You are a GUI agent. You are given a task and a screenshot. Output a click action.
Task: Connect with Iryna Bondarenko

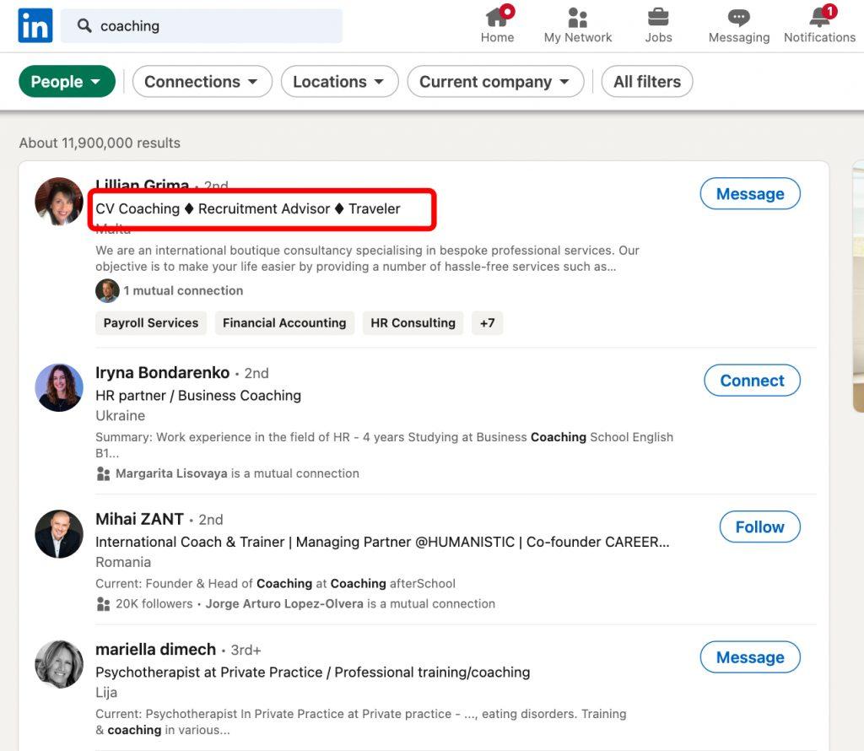752,381
